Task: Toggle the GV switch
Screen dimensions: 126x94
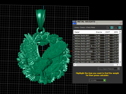Action: (110, 28)
